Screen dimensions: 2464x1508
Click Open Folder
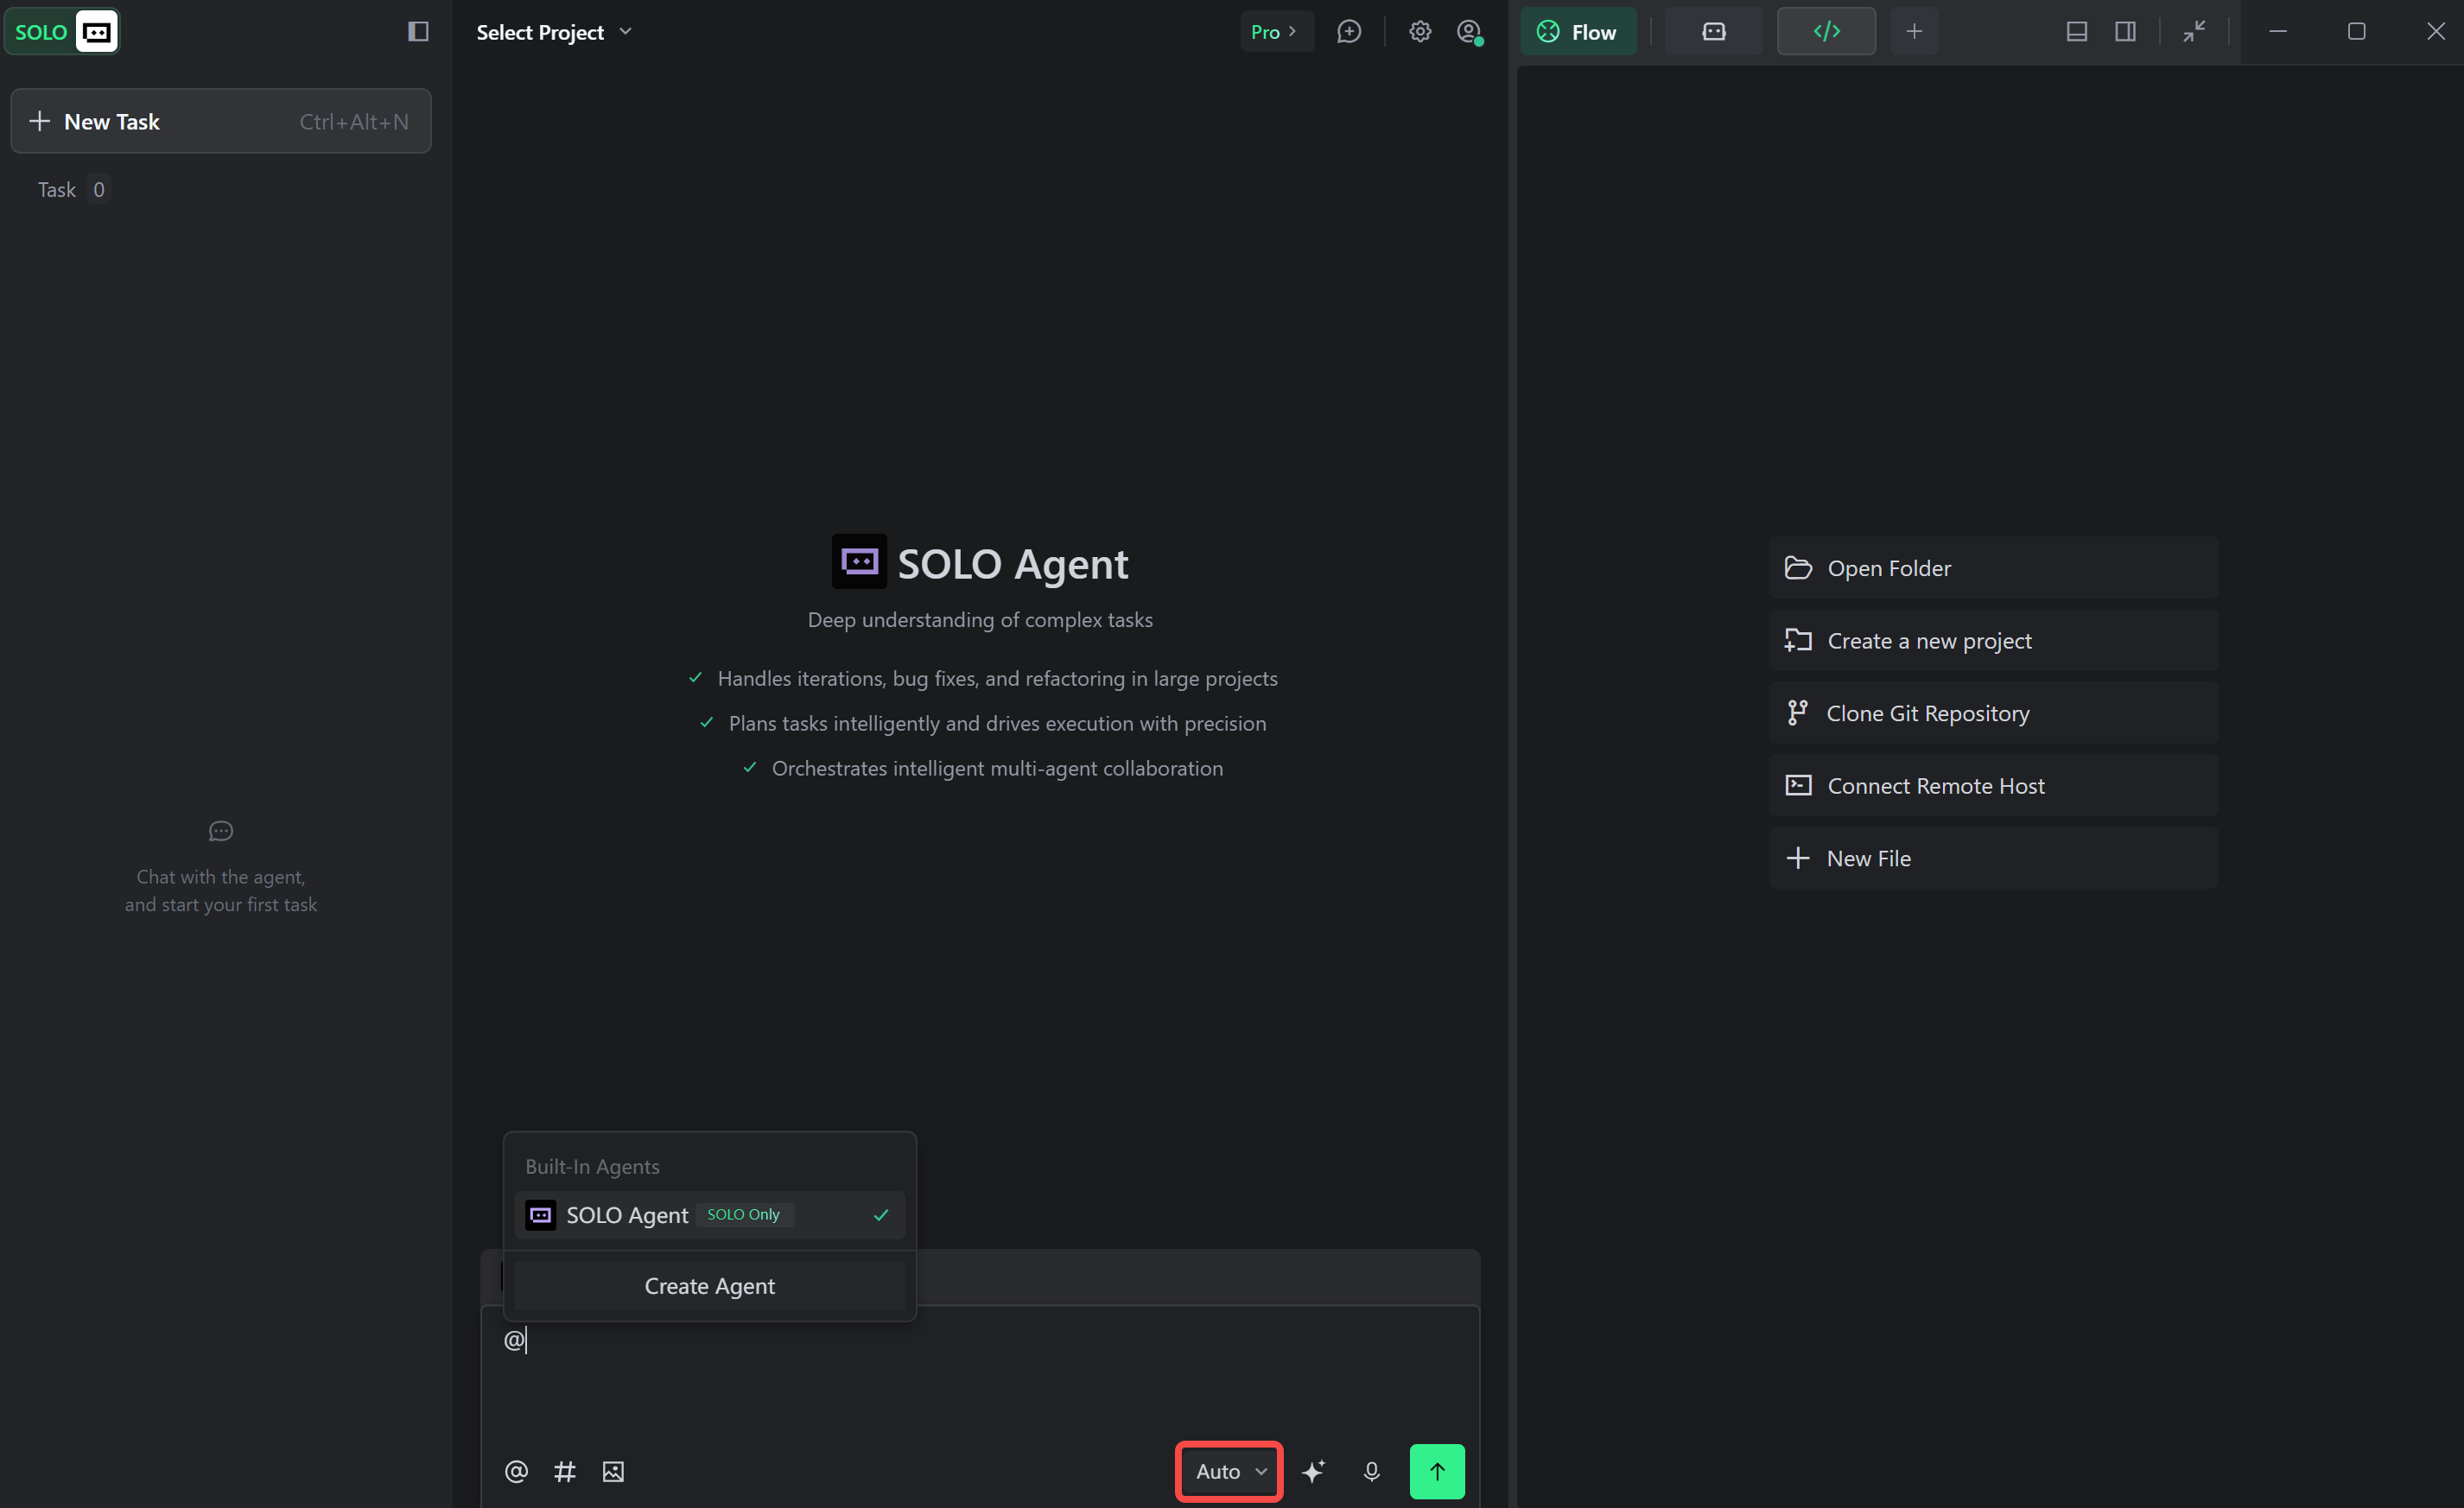click(1993, 568)
